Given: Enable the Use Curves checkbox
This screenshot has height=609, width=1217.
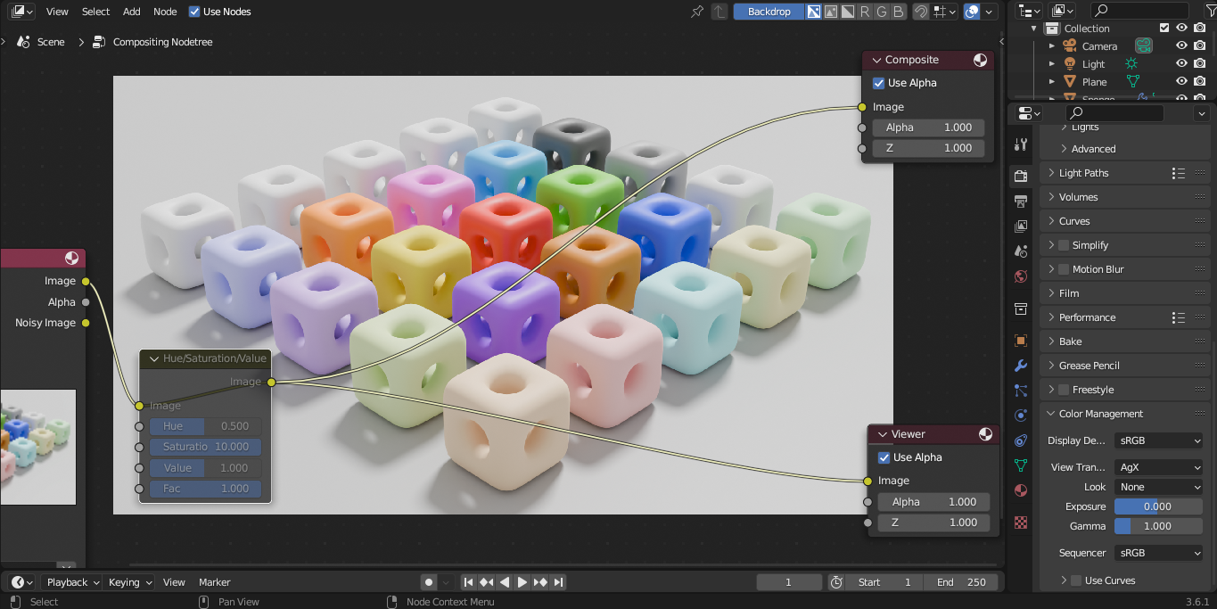Looking at the screenshot, I should (1076, 580).
